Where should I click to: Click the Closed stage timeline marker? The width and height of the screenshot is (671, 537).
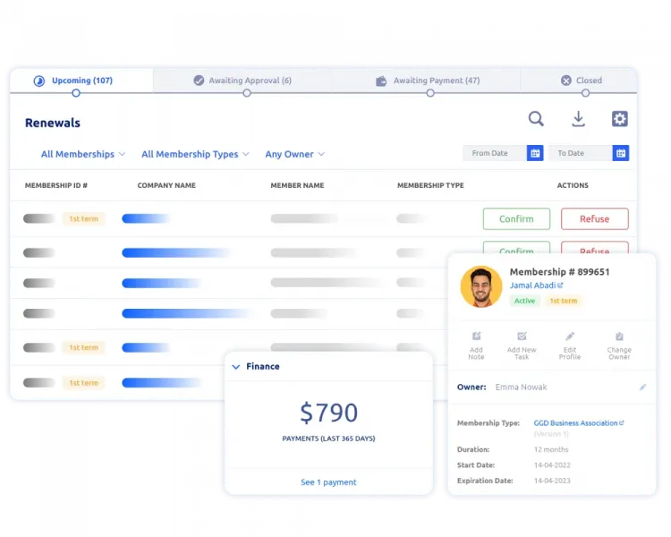pyautogui.click(x=585, y=93)
